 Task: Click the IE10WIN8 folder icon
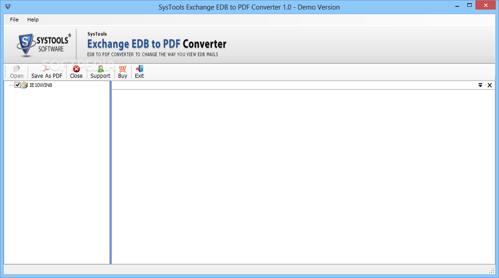(24, 85)
